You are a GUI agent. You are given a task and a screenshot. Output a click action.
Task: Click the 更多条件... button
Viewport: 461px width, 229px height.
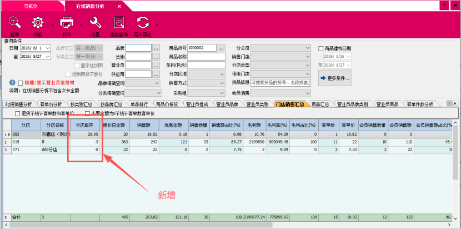[x=334, y=78]
